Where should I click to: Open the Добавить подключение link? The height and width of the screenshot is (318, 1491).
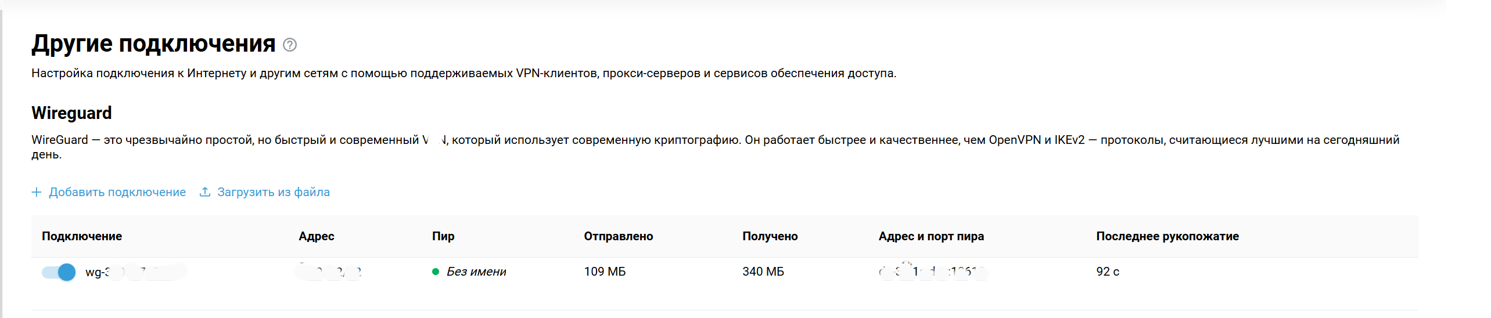pos(117,192)
